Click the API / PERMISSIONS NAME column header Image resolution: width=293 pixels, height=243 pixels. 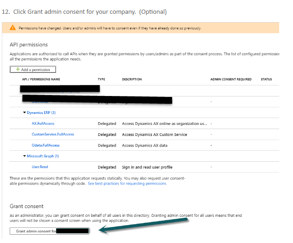[x=41, y=79]
